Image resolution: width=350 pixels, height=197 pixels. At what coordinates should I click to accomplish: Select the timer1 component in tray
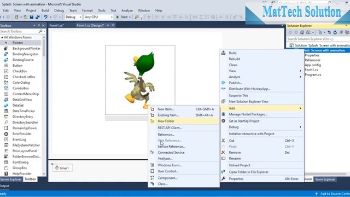[x=62, y=168]
